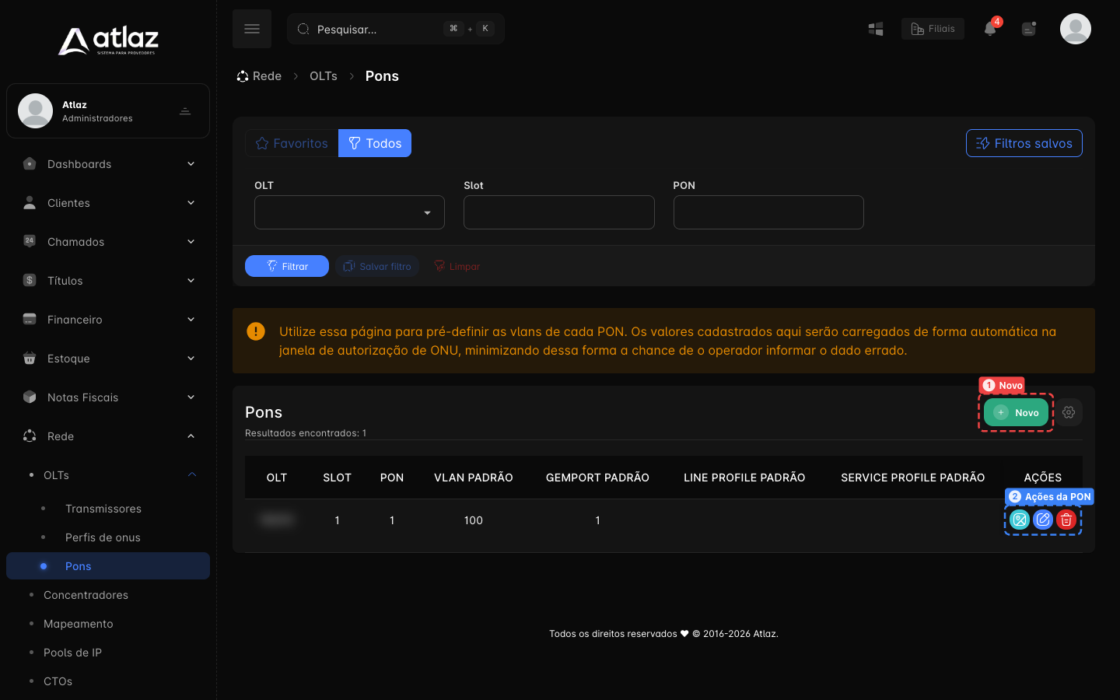Open Perfis de onus in sidebar
1120x700 pixels.
coord(103,537)
